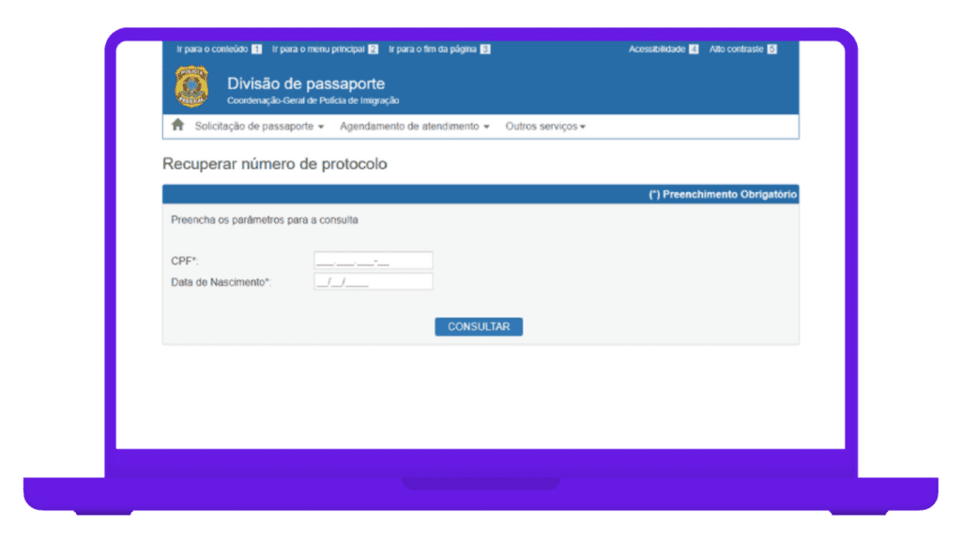Open the Solicitação de passaporte menu

254,127
